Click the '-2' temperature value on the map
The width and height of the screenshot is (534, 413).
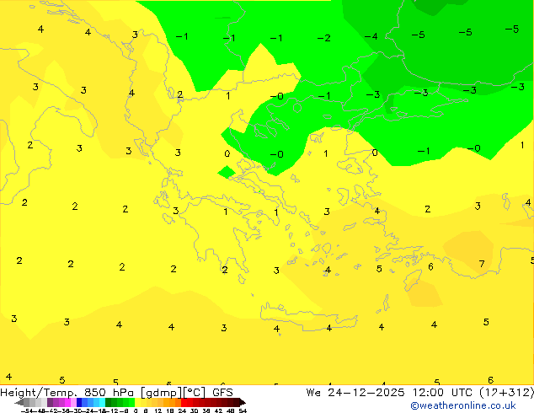[324, 38]
